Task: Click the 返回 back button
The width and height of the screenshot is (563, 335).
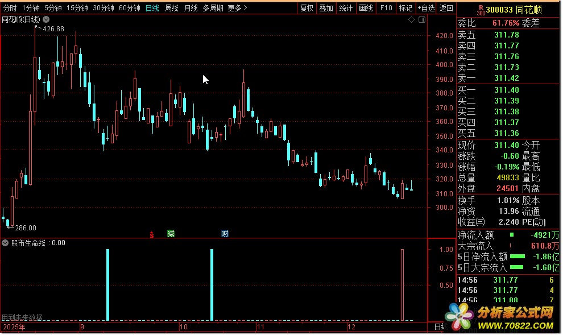Action: [446, 8]
